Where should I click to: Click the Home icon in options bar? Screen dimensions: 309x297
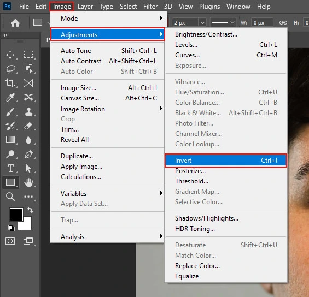pyautogui.click(x=15, y=23)
